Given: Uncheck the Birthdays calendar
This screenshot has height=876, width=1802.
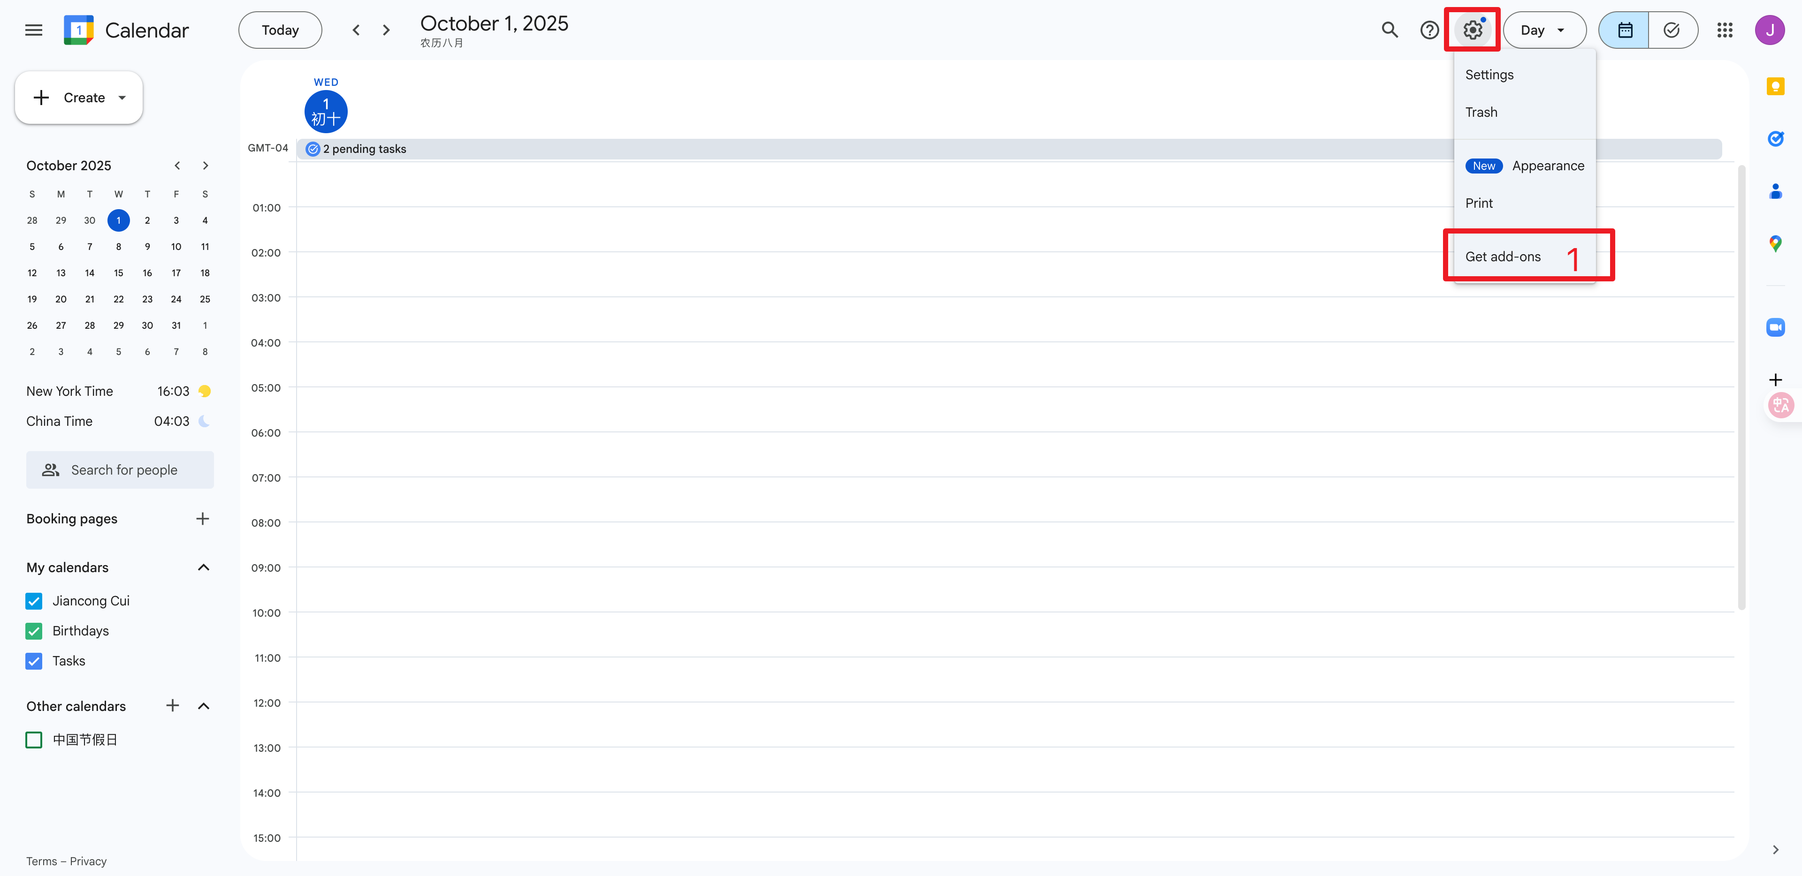Looking at the screenshot, I should click(34, 631).
